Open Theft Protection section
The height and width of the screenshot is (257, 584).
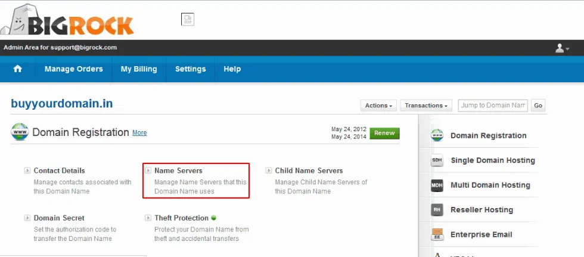[x=181, y=218]
